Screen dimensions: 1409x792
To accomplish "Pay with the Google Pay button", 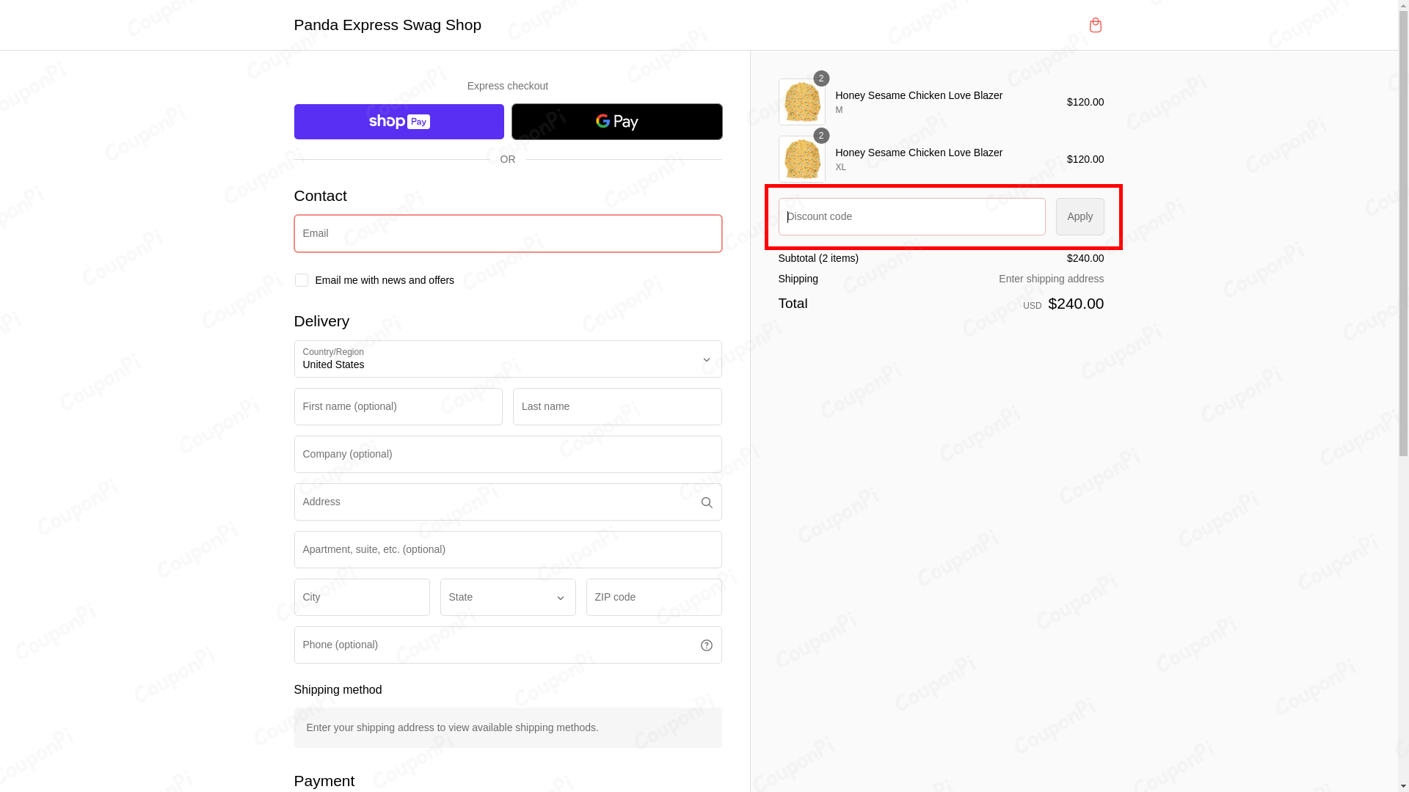I will click(616, 122).
